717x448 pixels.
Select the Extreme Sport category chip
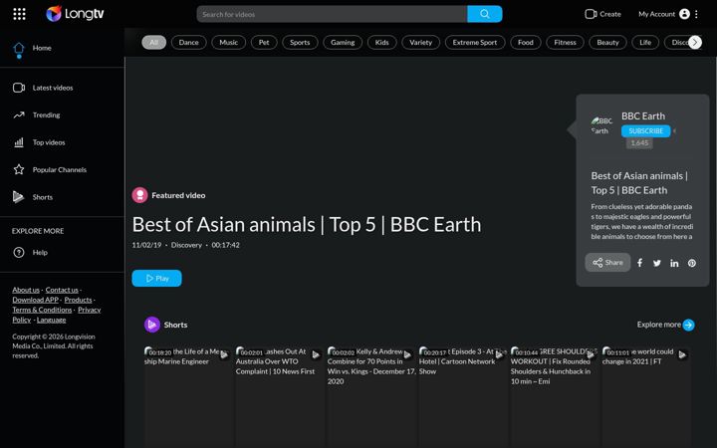pyautogui.click(x=475, y=43)
